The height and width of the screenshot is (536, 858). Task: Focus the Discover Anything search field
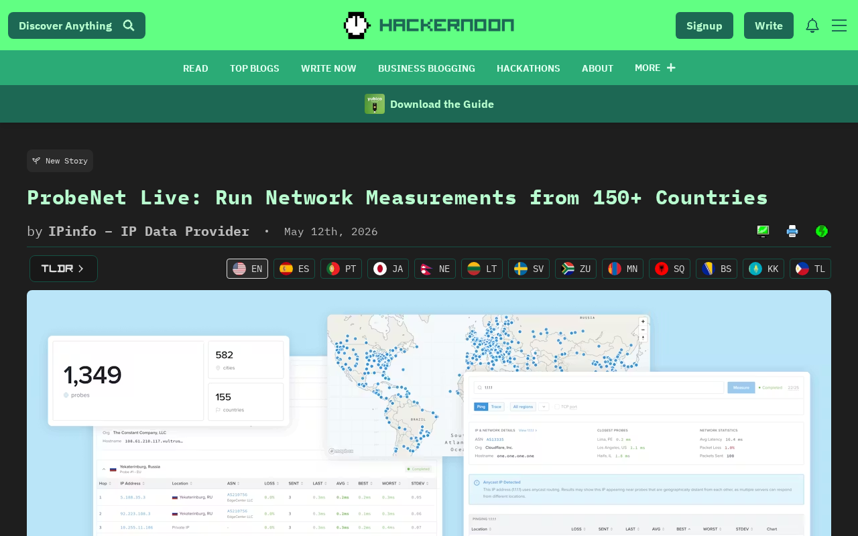(76, 25)
